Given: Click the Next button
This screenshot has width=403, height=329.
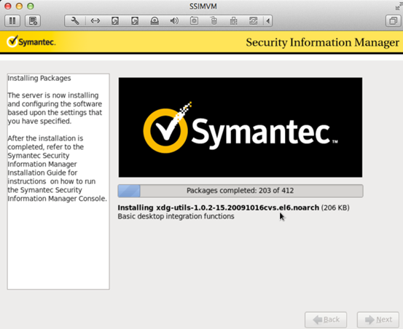Looking at the screenshot, I should (x=378, y=320).
